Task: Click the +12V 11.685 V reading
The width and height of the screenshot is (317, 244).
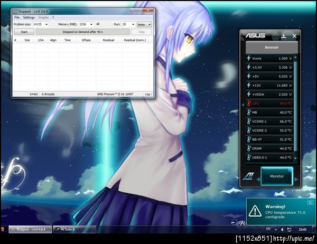Action: (x=284, y=86)
